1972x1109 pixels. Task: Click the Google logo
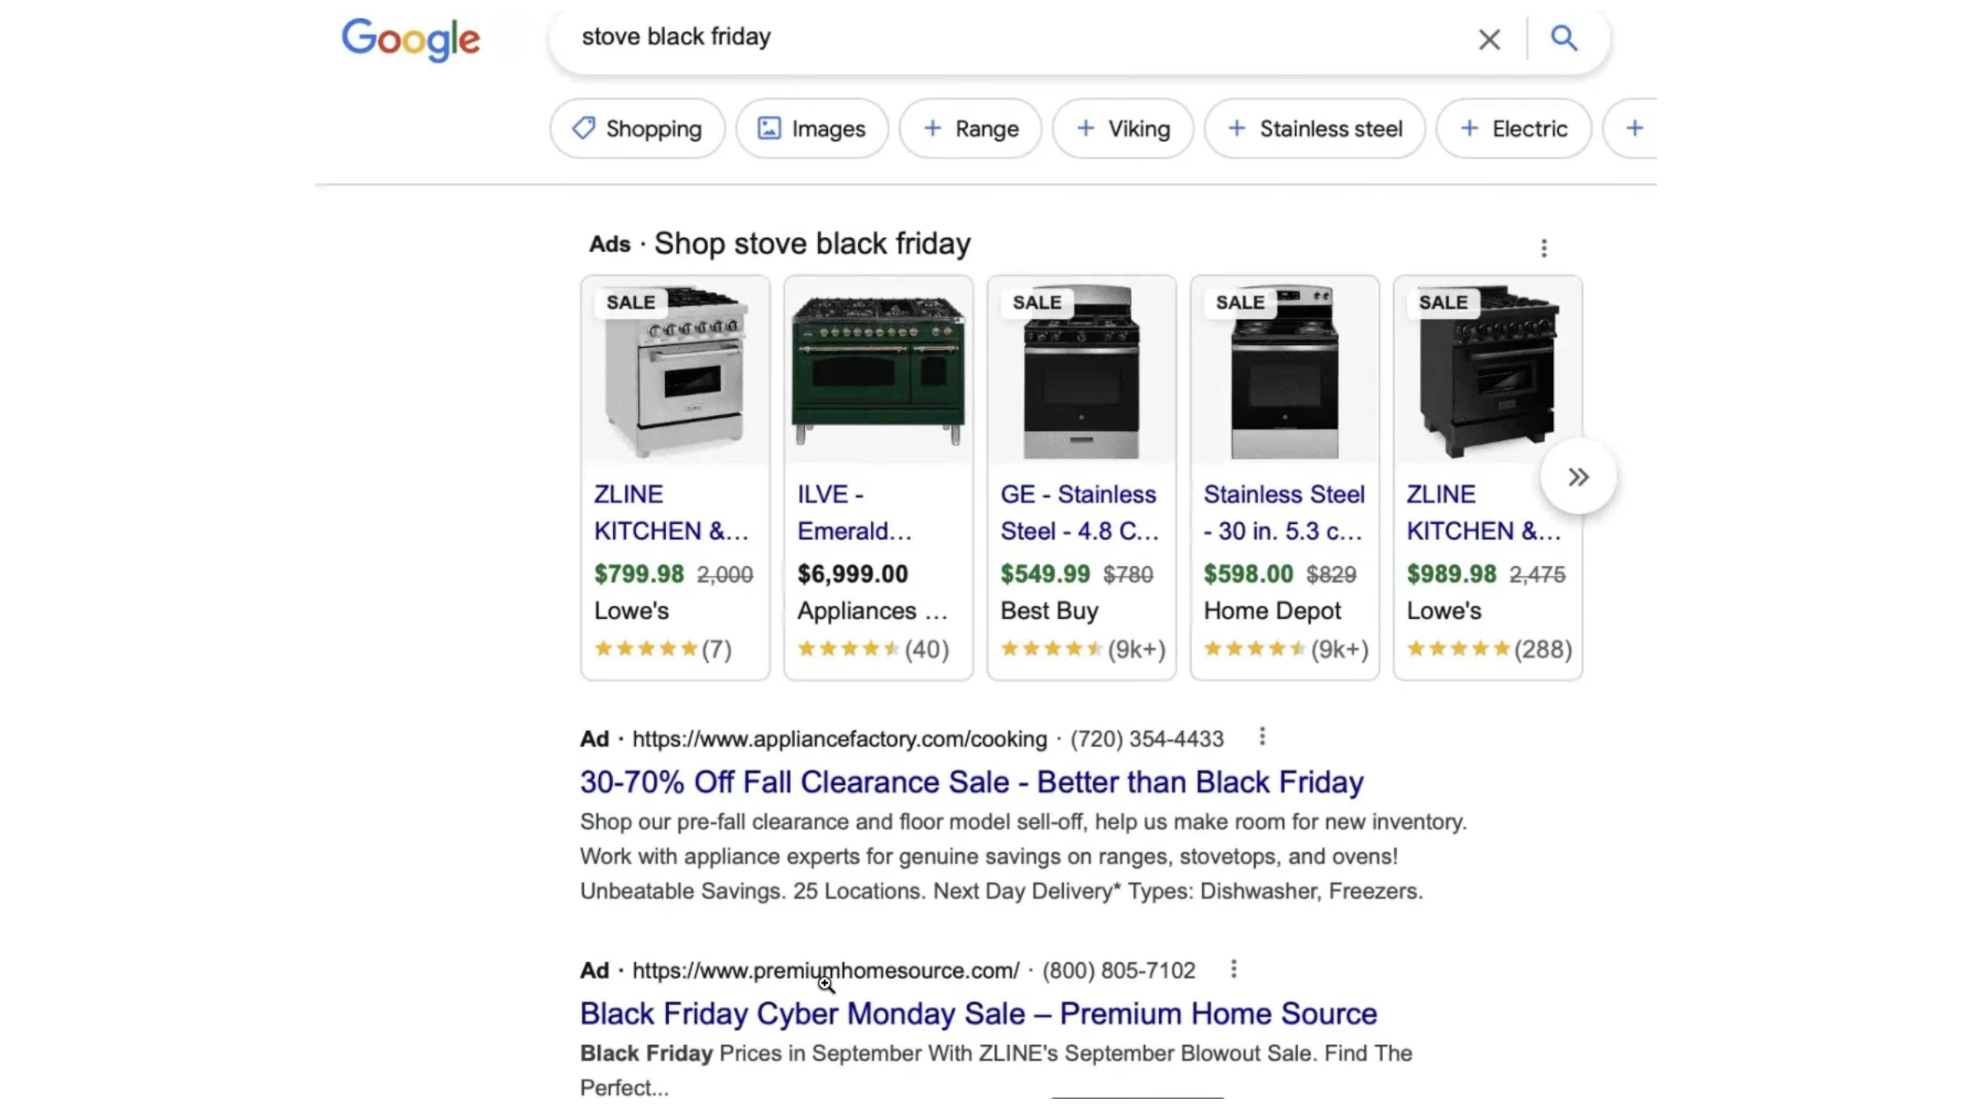pos(410,40)
